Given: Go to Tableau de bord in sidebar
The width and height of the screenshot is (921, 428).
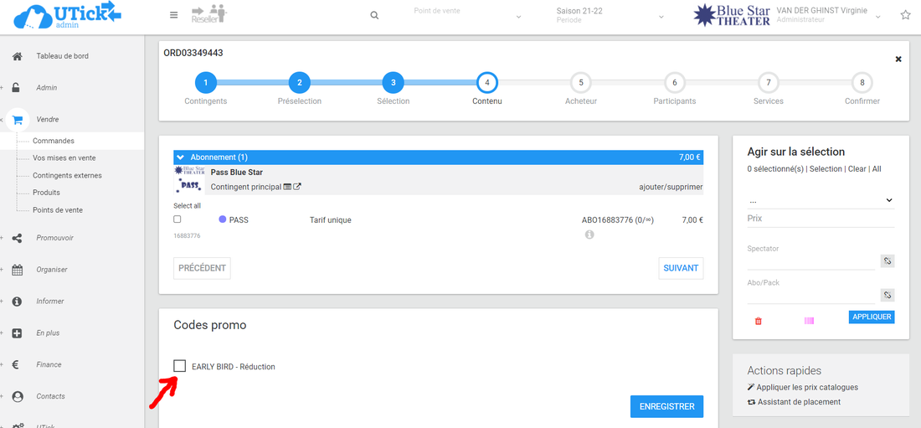Looking at the screenshot, I should (x=62, y=56).
